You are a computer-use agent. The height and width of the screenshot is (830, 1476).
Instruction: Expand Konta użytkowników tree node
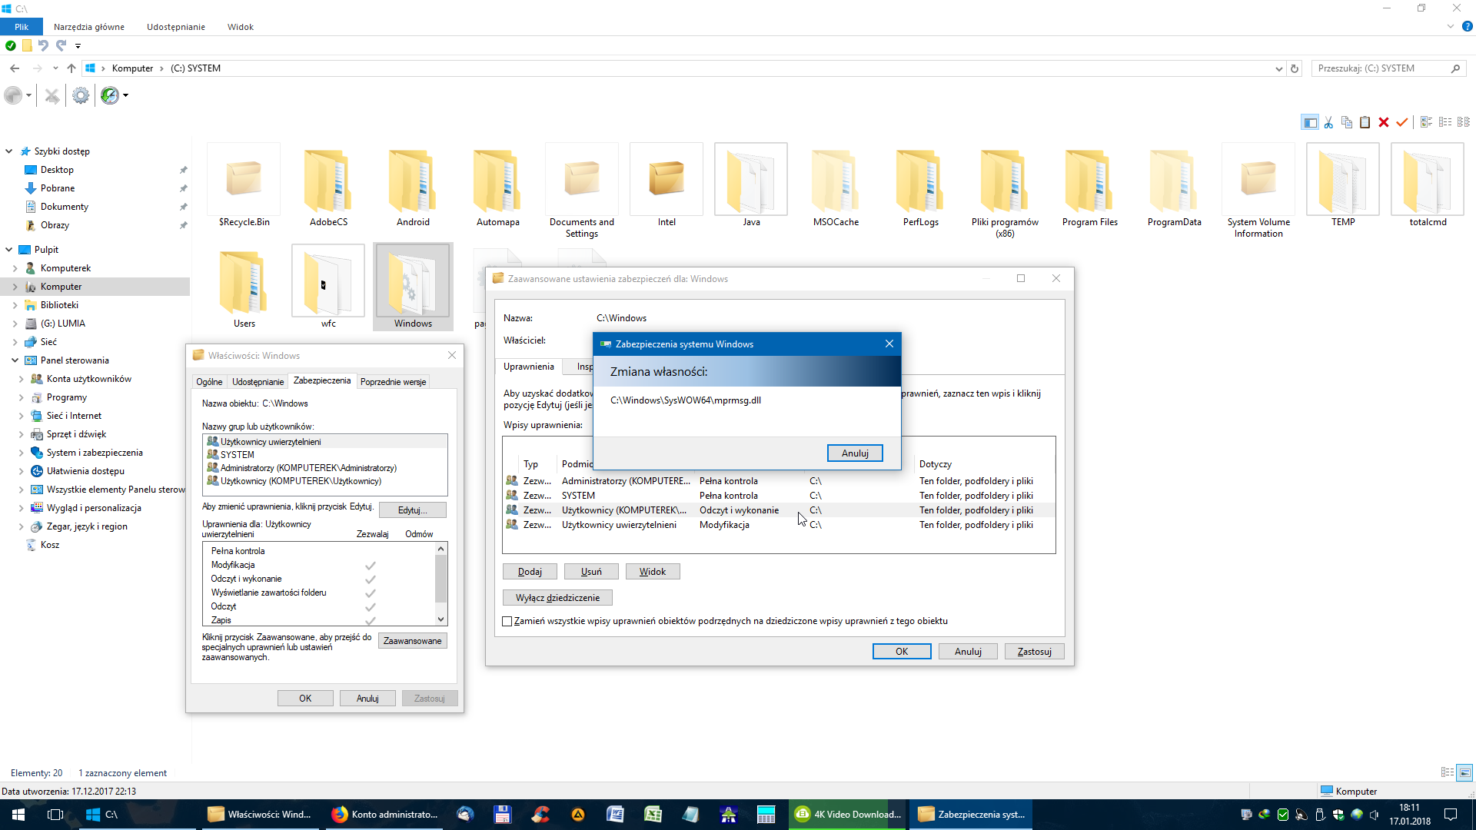22,379
